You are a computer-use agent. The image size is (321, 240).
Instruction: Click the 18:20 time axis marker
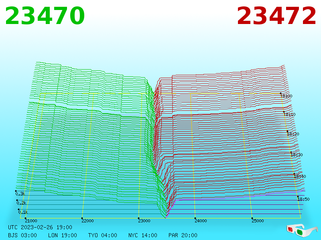[x=293, y=134]
